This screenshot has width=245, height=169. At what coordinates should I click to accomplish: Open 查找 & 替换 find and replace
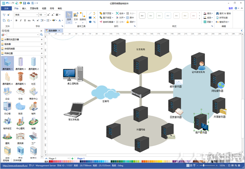click(x=223, y=13)
